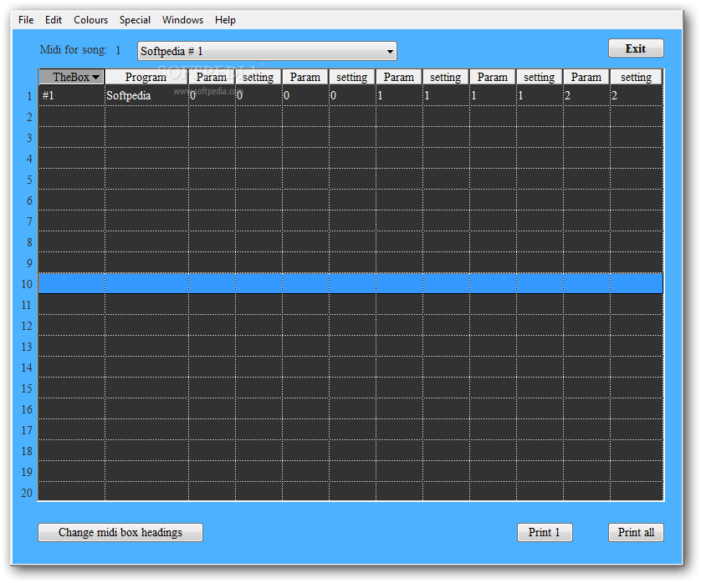The height and width of the screenshot is (583, 701).
Task: Open the Edit menu
Action: 54,20
